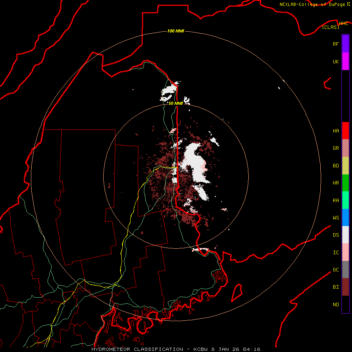
Task: Click the 50 NMI range ring label
Action: (176, 103)
